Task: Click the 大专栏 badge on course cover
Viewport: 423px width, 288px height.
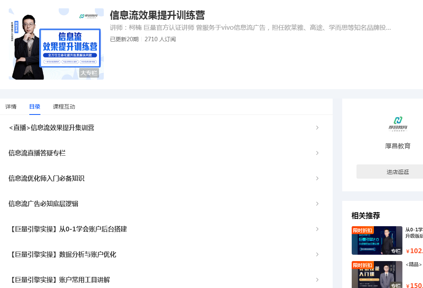Action: pyautogui.click(x=89, y=73)
